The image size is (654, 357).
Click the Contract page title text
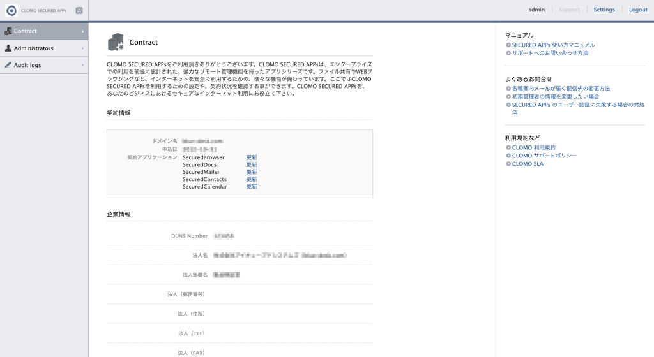click(x=144, y=42)
